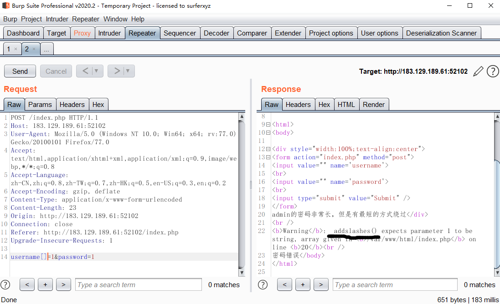Close Repeater tab 1 with its x
Screen dimensions: 500x304
(x=15, y=49)
